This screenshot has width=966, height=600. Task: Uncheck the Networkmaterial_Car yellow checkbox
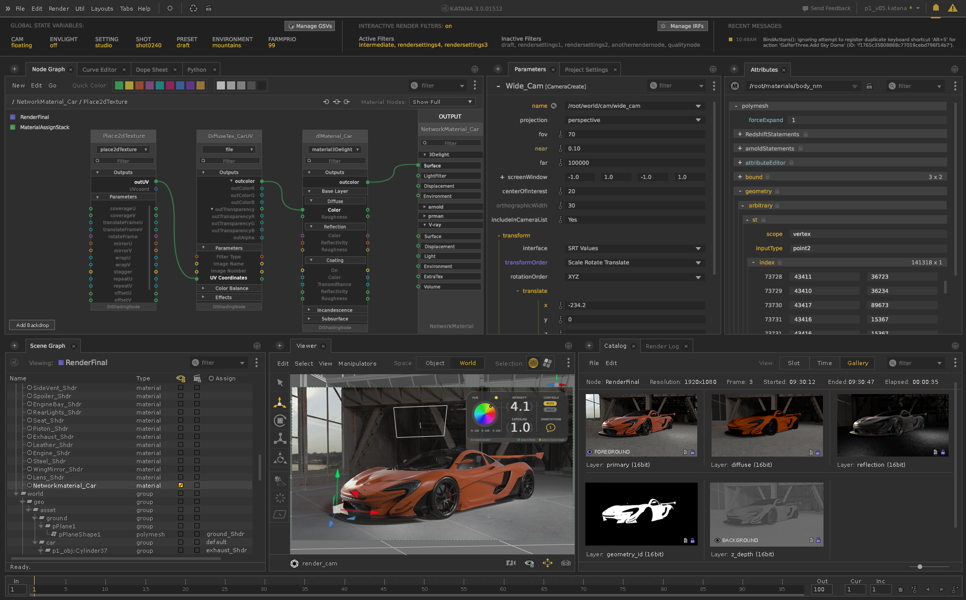[181, 486]
